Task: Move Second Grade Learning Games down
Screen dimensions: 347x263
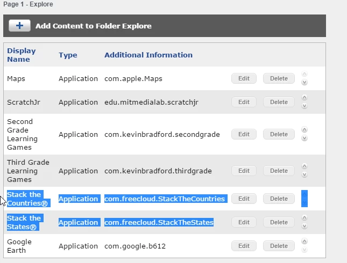Action: (304, 138)
